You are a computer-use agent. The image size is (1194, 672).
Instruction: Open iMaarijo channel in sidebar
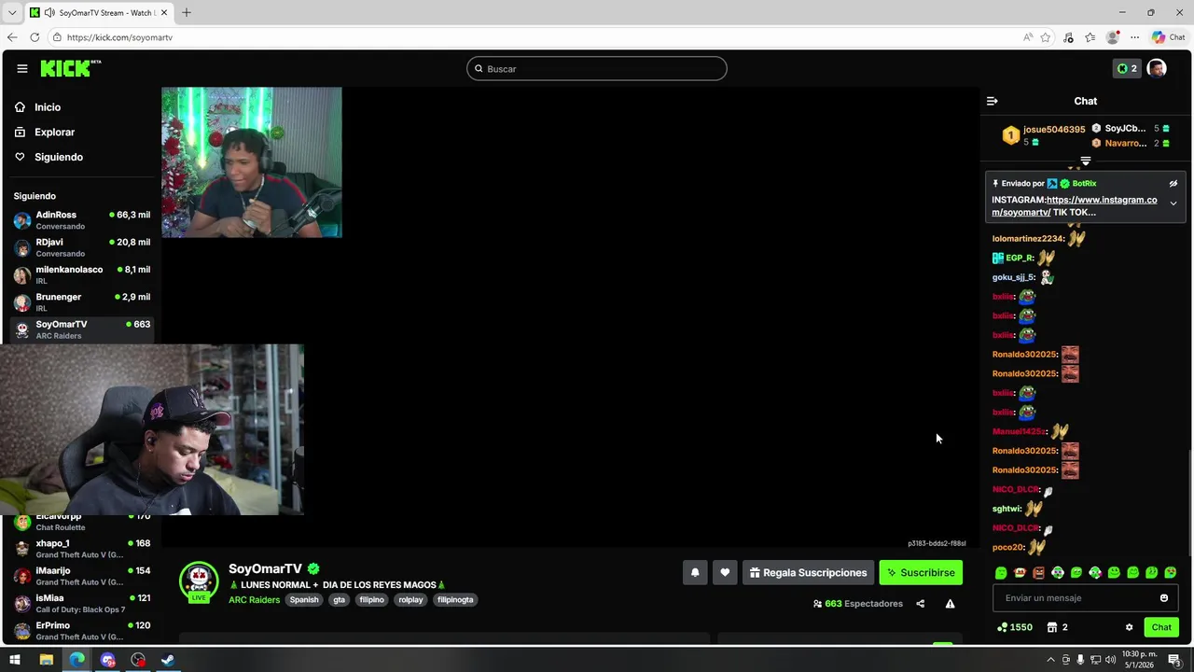pos(80,576)
